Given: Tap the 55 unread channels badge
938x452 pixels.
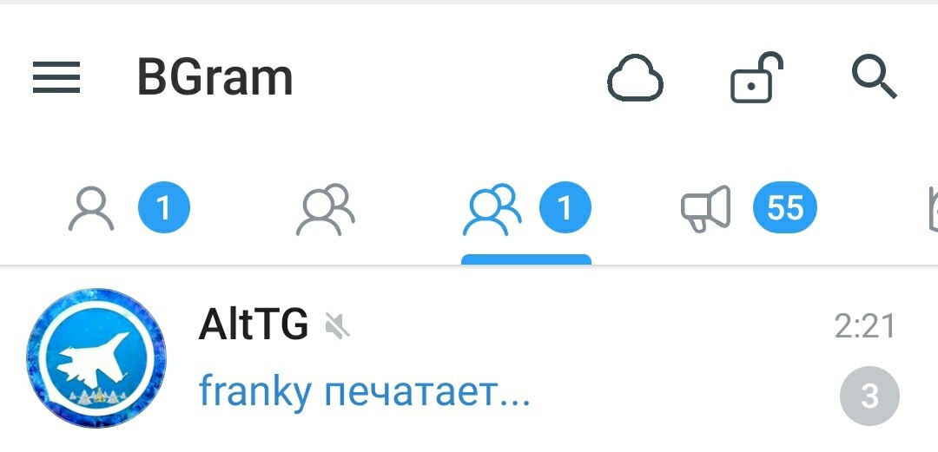Looking at the screenshot, I should point(785,208).
